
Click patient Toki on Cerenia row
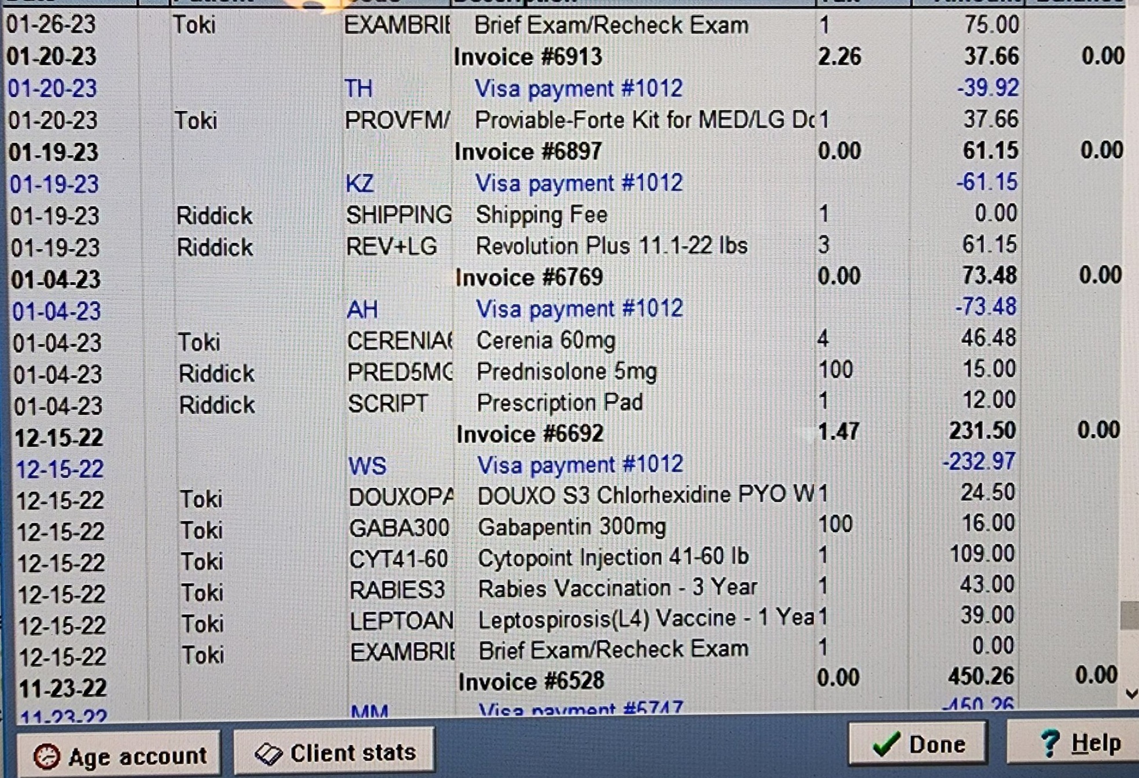point(198,343)
